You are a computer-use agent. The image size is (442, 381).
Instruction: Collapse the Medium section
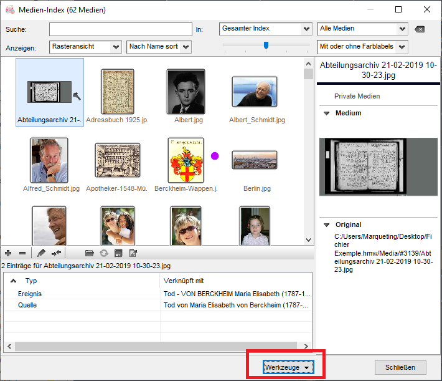[326, 113]
